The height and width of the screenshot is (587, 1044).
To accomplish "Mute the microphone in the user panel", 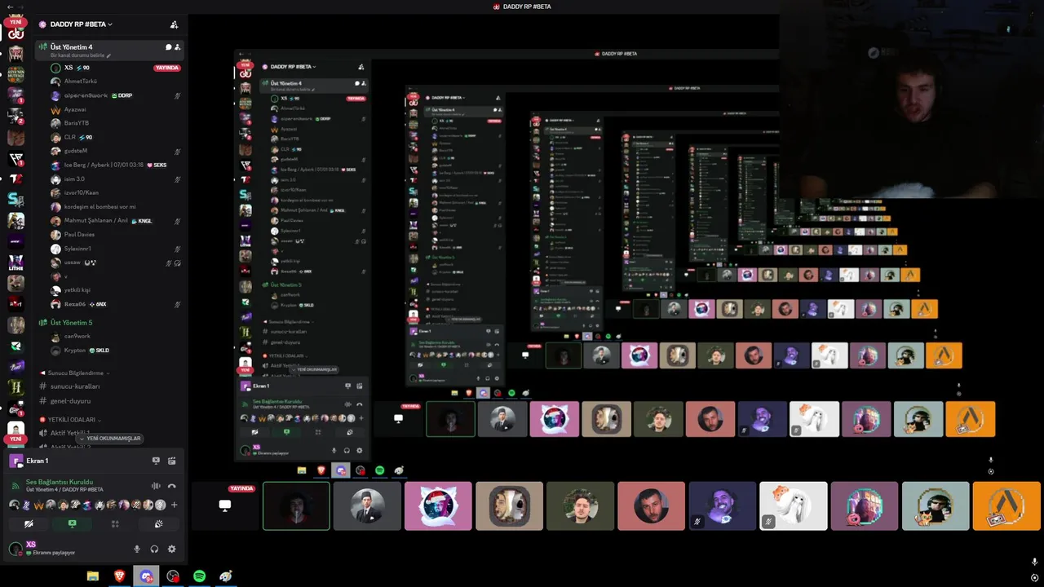I will point(137,549).
